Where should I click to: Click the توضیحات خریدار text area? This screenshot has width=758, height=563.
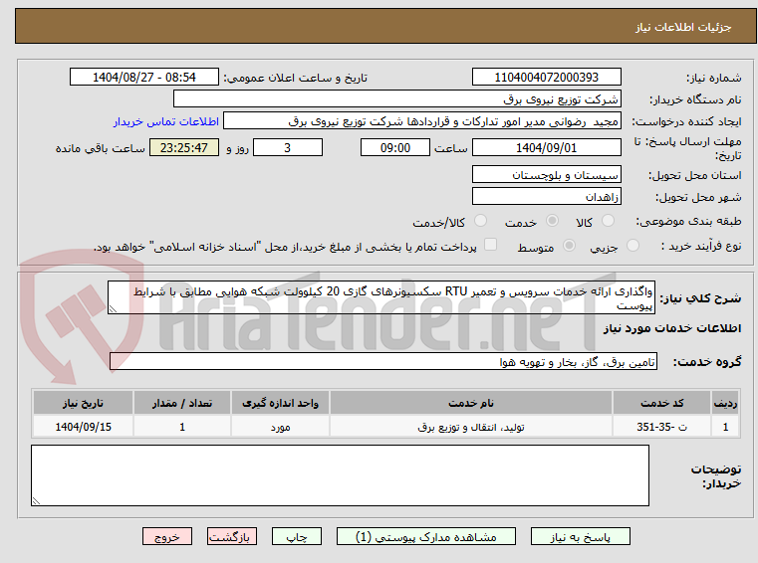click(x=340, y=475)
